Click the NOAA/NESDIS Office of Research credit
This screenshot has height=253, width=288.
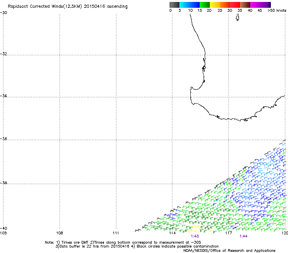point(229,251)
